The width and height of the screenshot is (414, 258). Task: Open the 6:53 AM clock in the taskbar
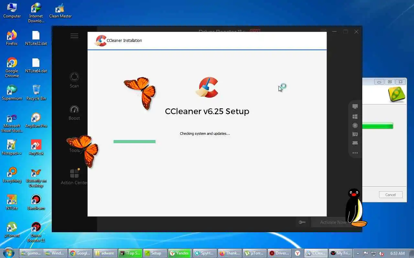(x=398, y=253)
